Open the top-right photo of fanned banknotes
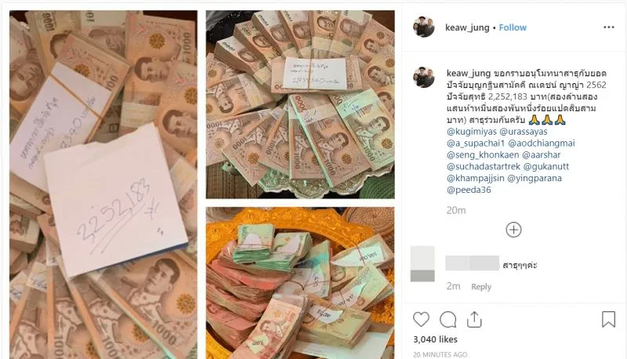The width and height of the screenshot is (627, 359). coord(300,105)
